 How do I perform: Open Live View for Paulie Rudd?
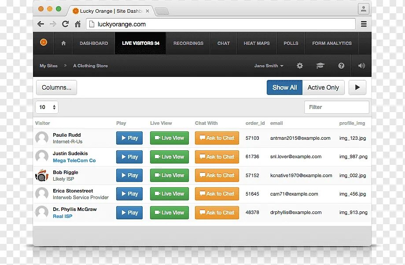pyautogui.click(x=169, y=138)
